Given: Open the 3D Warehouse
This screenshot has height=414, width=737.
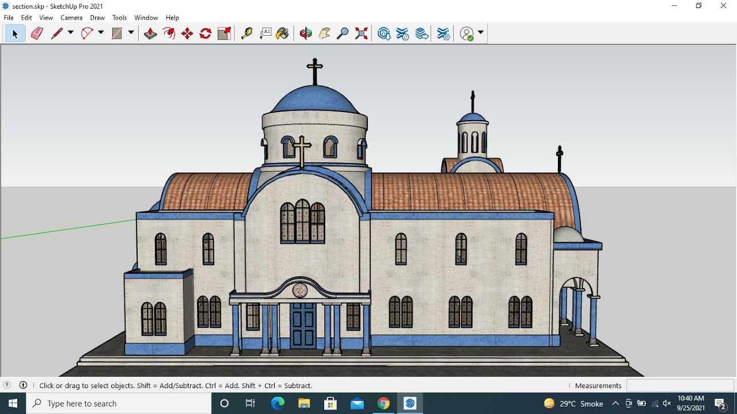Looking at the screenshot, I should click(x=384, y=33).
